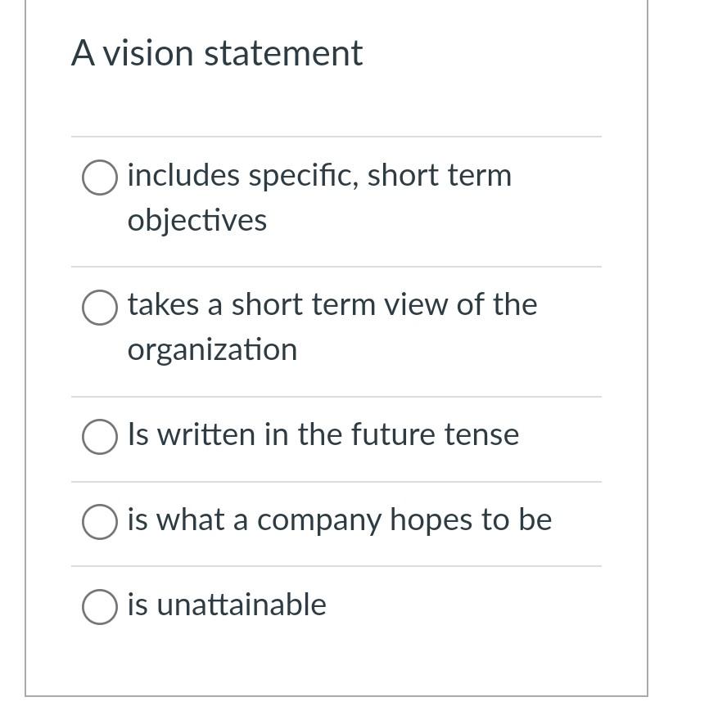Click the question title 'A vision statement'
The width and height of the screenshot is (727, 706).
(x=217, y=53)
